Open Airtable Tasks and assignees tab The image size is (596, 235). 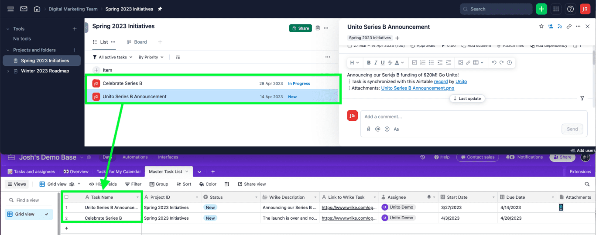coord(31,172)
